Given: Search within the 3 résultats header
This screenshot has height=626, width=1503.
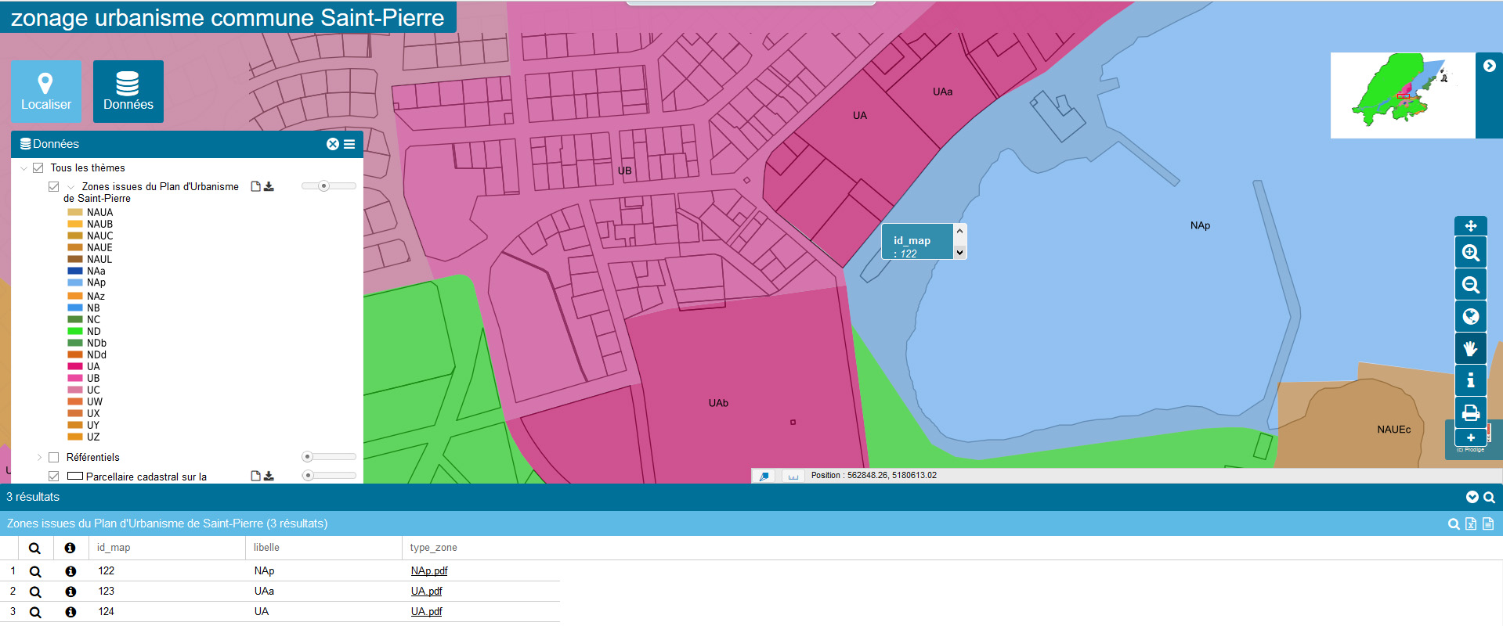Looking at the screenshot, I should (x=1489, y=497).
